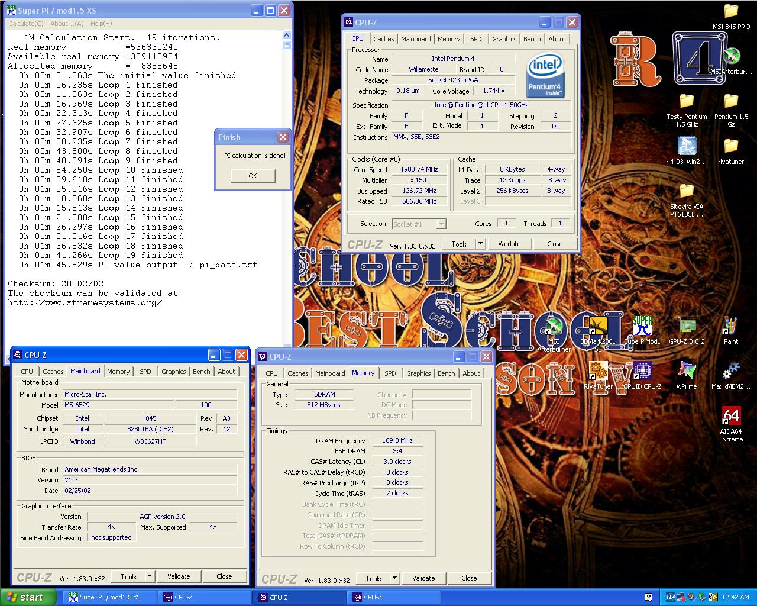Screen dimensions: 757x606
Task: Expand Tools dropdown arrow in Mainboard CPU-Z window
Action: click(x=150, y=576)
